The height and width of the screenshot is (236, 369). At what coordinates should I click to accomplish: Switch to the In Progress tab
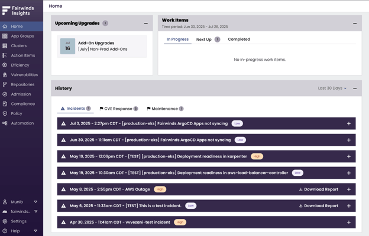point(177,39)
